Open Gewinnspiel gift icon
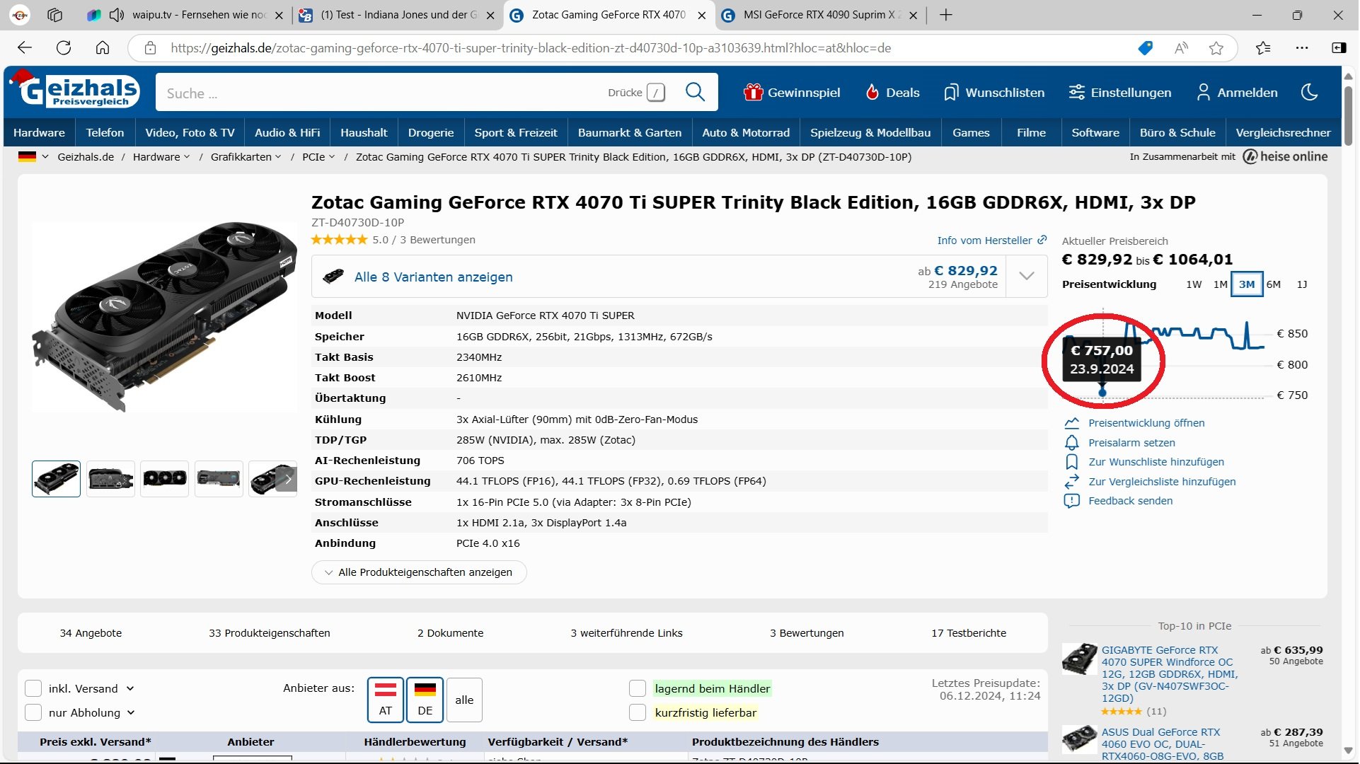The width and height of the screenshot is (1360, 764). (x=753, y=93)
